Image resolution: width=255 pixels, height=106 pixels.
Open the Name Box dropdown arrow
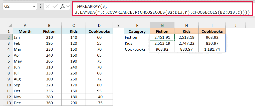coord(34,6)
